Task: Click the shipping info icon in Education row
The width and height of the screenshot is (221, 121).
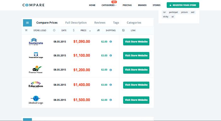Action: 110,85
